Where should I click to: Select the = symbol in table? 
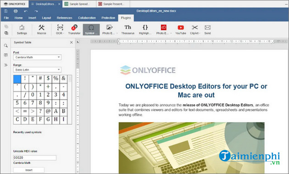pyautogui.click(x=25, y=111)
